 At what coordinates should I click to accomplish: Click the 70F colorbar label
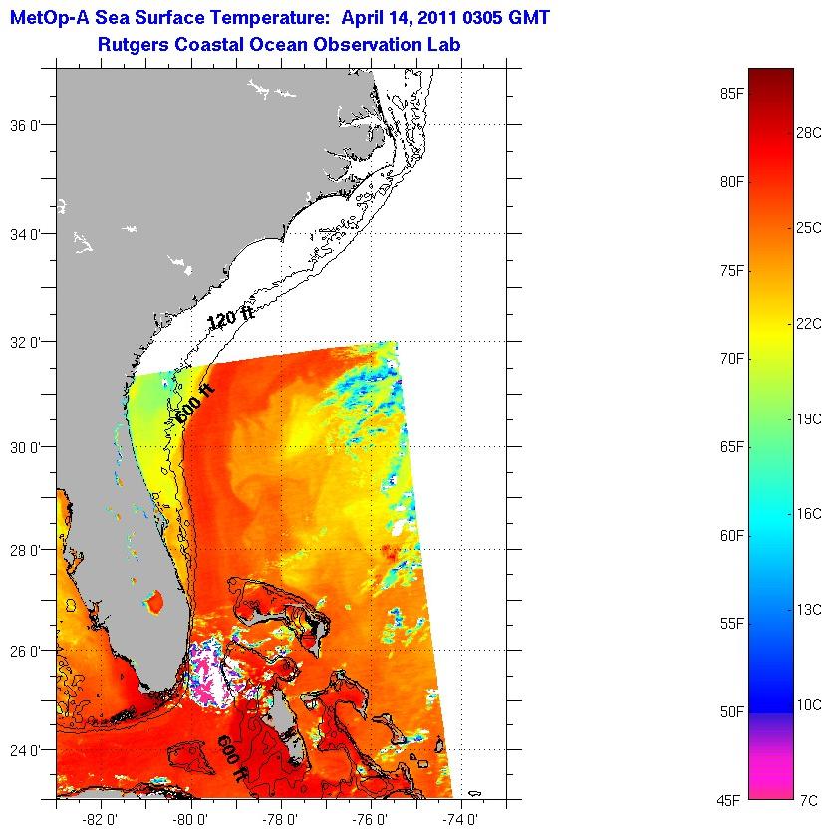click(x=732, y=359)
